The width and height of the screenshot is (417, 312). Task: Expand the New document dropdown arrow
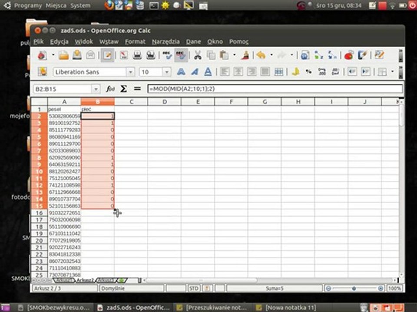tap(53, 55)
